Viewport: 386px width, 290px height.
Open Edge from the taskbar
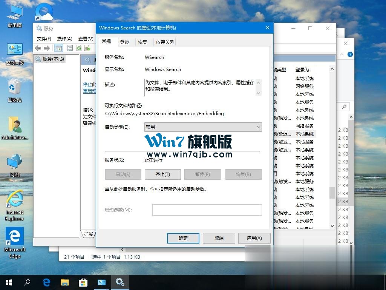tap(46, 282)
